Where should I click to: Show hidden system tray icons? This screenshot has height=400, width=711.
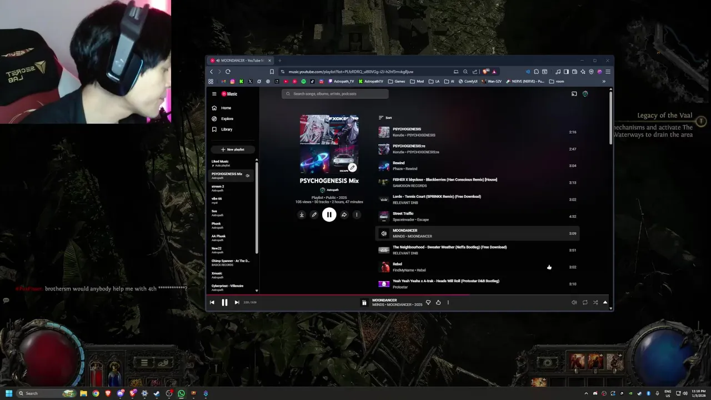585,393
